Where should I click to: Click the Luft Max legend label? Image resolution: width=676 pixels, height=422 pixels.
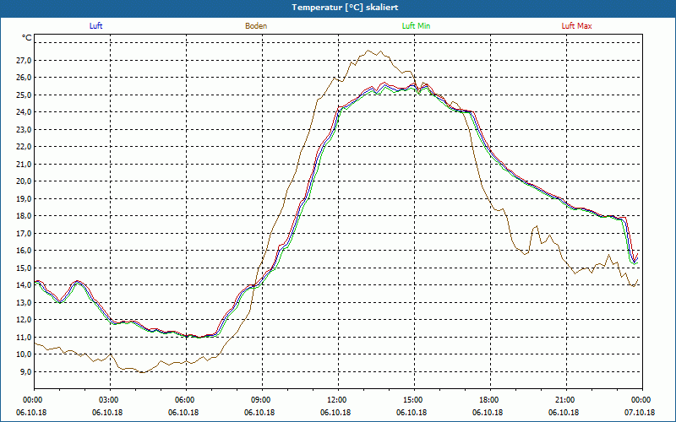(x=576, y=26)
